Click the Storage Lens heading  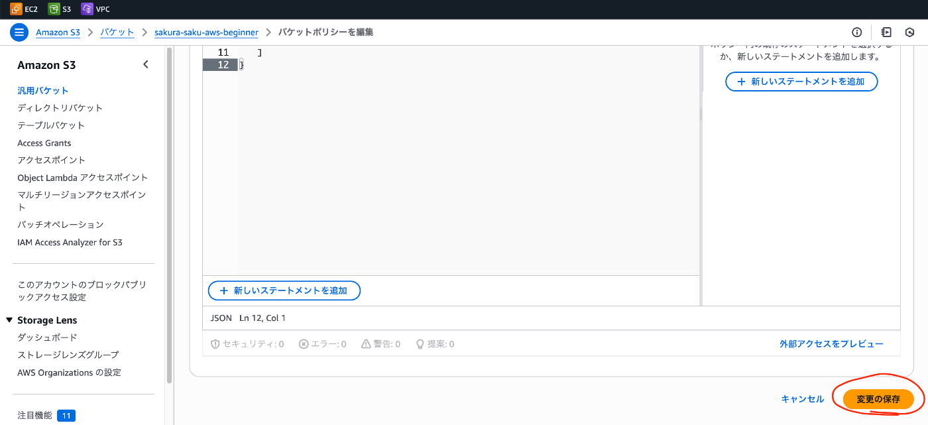coord(47,320)
